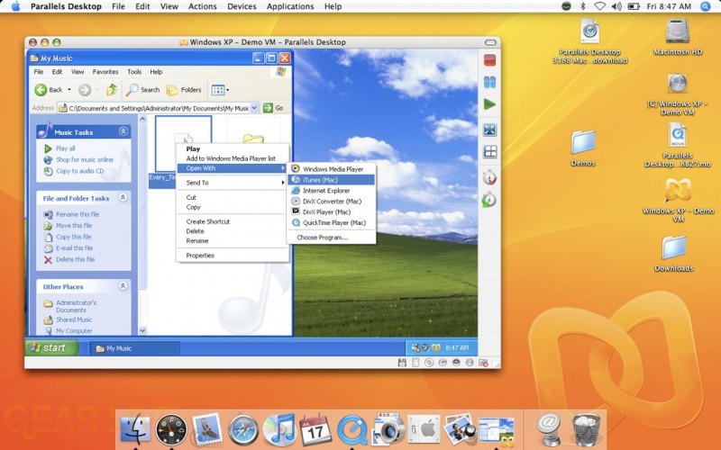This screenshot has height=450, width=721.
Task: Click the Apple menu icon
Action: 15,6
